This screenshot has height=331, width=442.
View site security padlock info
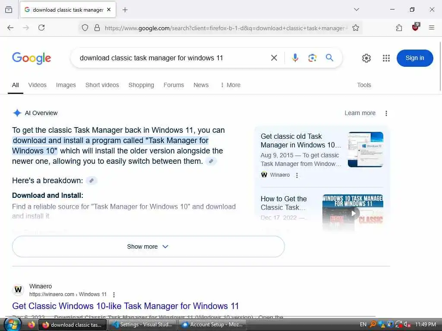click(x=97, y=28)
